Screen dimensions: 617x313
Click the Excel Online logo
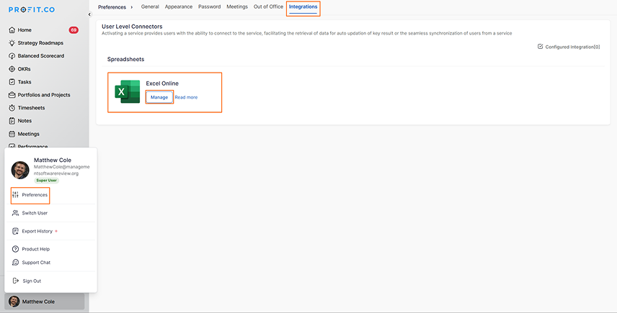coord(127,91)
